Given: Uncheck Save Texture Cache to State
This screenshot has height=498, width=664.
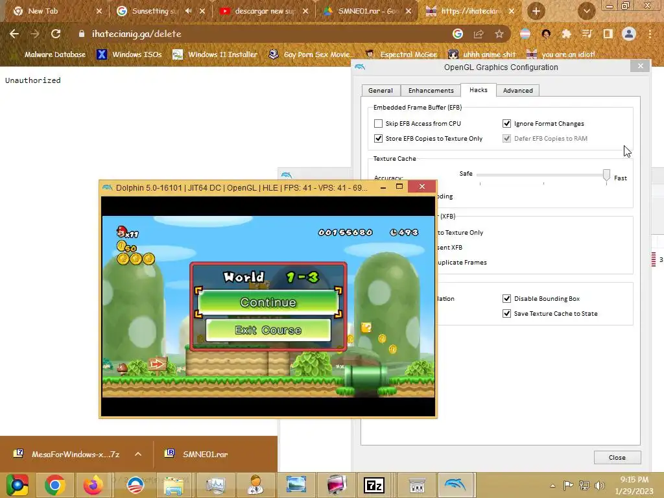Looking at the screenshot, I should pos(506,313).
